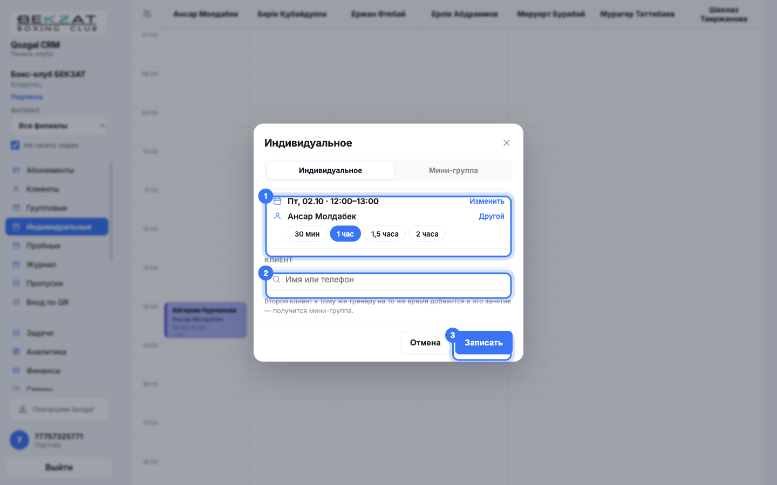Image resolution: width=777 pixels, height=485 pixels.
Task: Select the 2 часа duration option
Action: pos(427,234)
